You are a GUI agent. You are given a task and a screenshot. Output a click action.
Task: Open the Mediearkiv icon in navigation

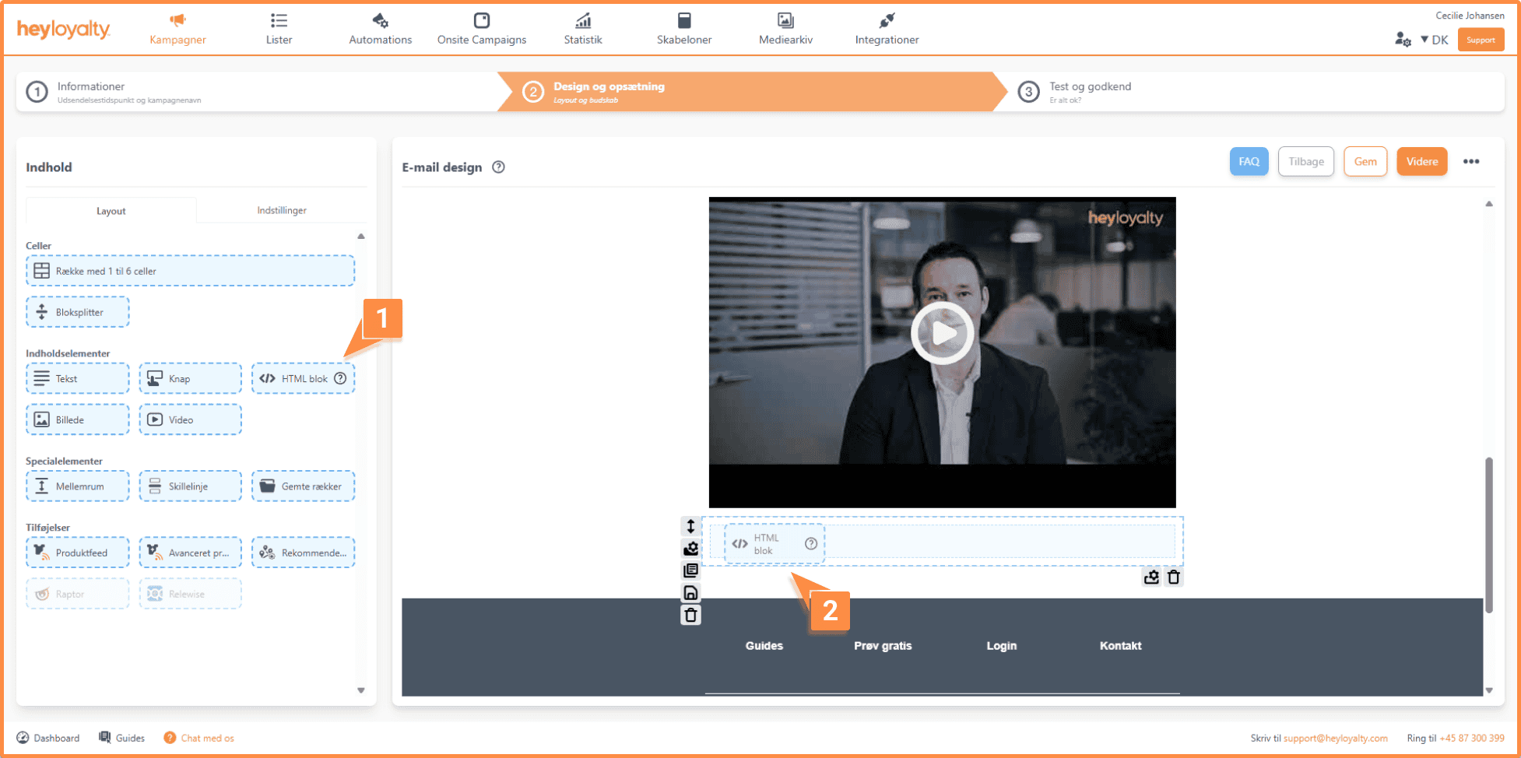tap(785, 21)
